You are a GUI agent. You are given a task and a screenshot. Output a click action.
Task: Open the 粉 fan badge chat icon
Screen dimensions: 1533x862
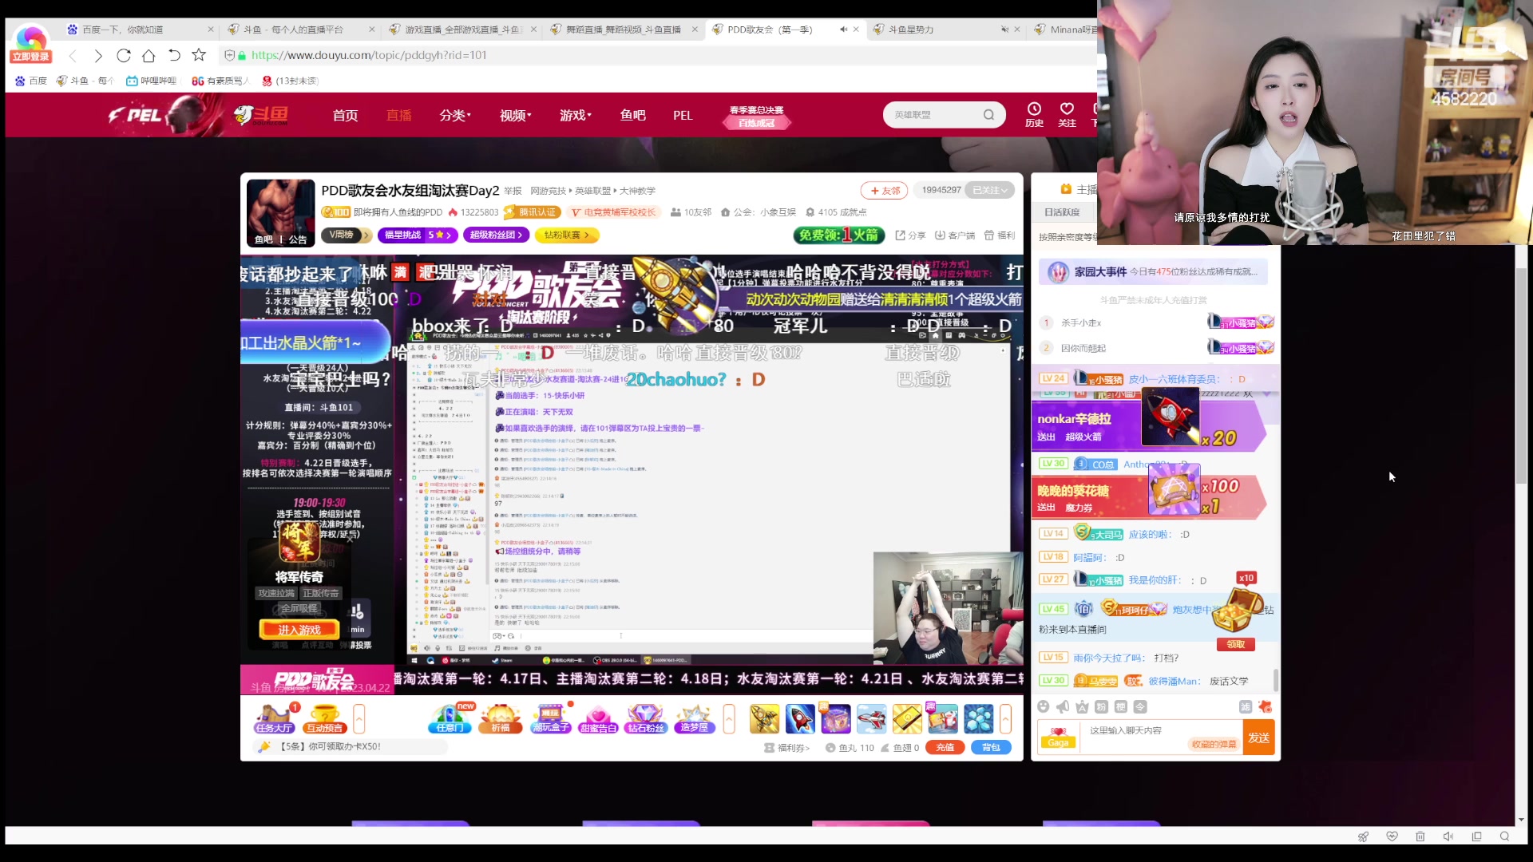click(1101, 706)
